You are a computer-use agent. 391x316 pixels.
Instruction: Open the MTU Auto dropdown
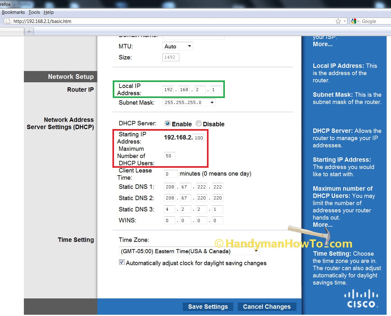click(x=177, y=46)
